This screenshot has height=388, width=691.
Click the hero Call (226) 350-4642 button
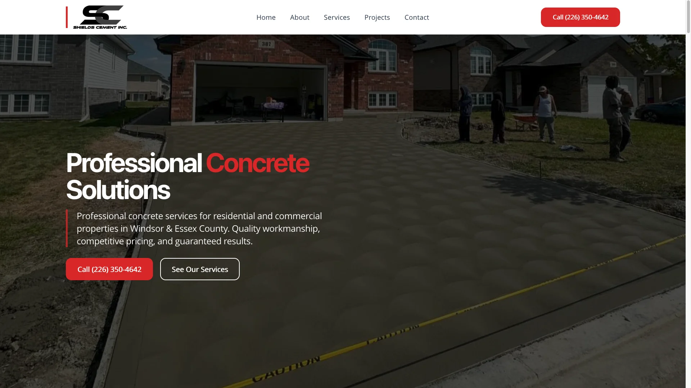pos(109,269)
